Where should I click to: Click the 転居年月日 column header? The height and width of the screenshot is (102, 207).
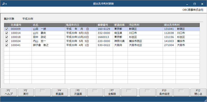(x=81, y=25)
